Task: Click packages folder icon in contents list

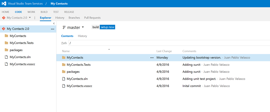Action: [64, 72]
